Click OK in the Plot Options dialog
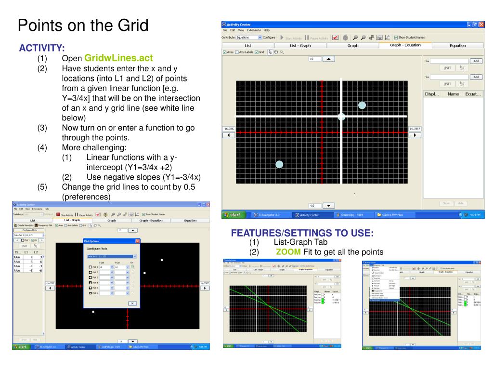The image size is (493, 370). [132, 304]
